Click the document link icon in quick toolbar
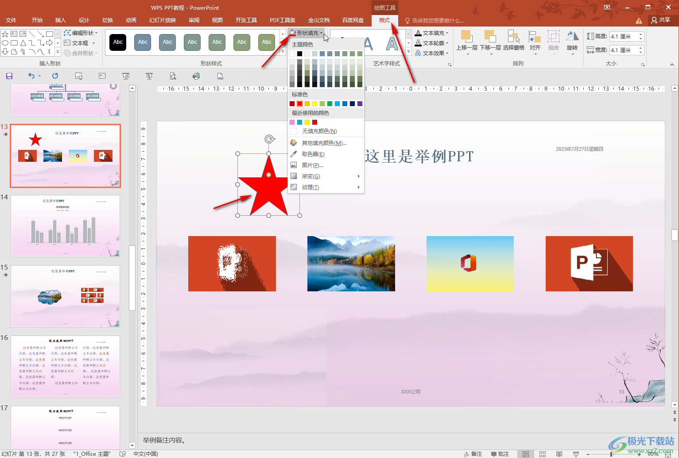Image resolution: width=679 pixels, height=458 pixels. coord(220,76)
